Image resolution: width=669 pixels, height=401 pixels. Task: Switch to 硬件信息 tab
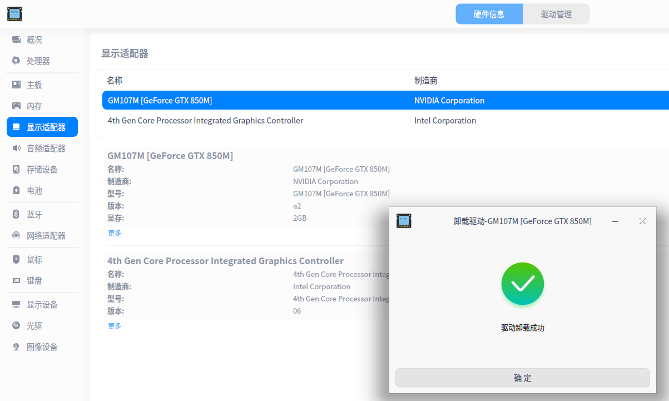(489, 14)
